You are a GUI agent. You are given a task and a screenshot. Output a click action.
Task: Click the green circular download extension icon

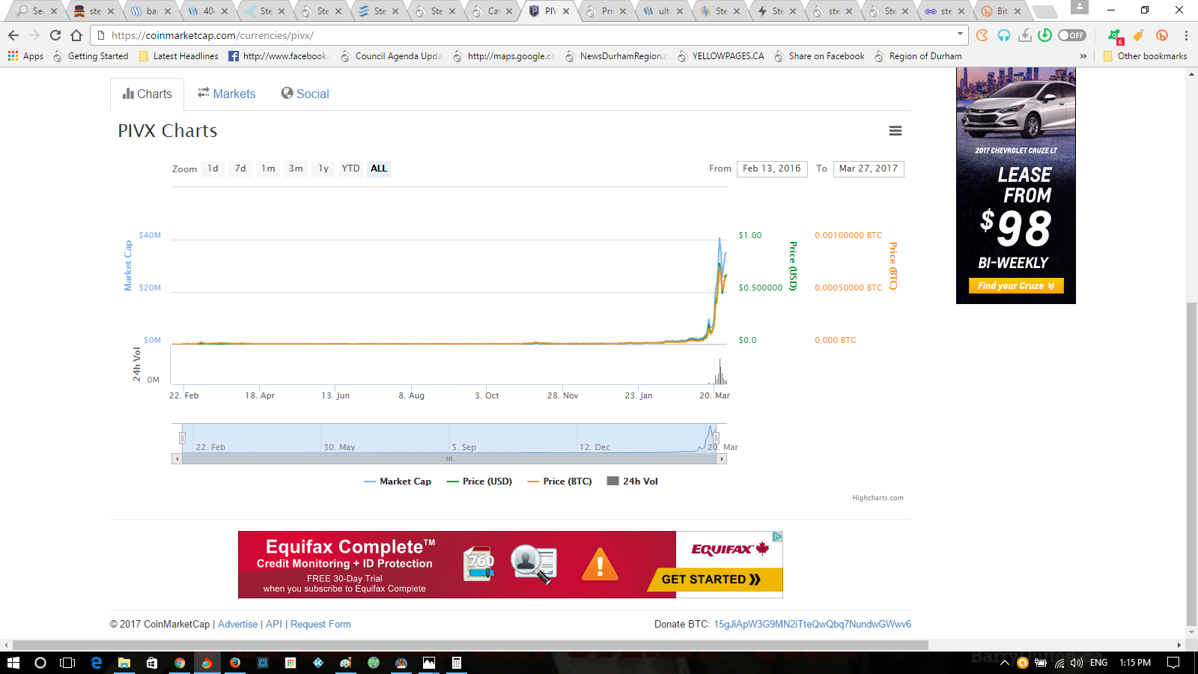[1045, 35]
